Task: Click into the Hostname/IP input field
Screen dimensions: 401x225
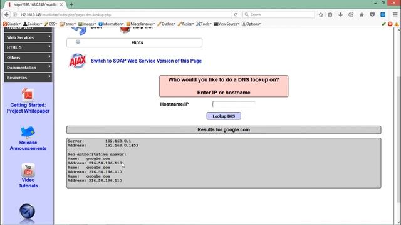Action: point(234,104)
